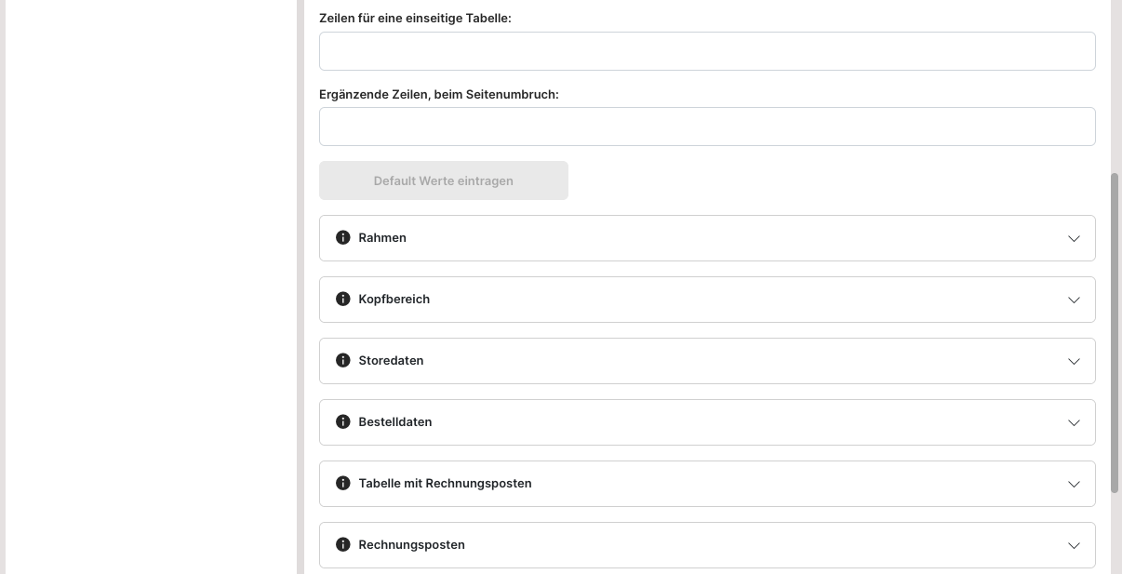Click the info icon beside Bestelldaten
Viewport: 1122px width, 574px height.
point(342,422)
